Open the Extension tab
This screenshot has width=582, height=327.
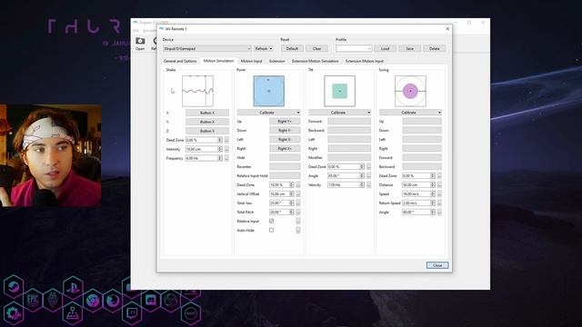(x=276, y=61)
